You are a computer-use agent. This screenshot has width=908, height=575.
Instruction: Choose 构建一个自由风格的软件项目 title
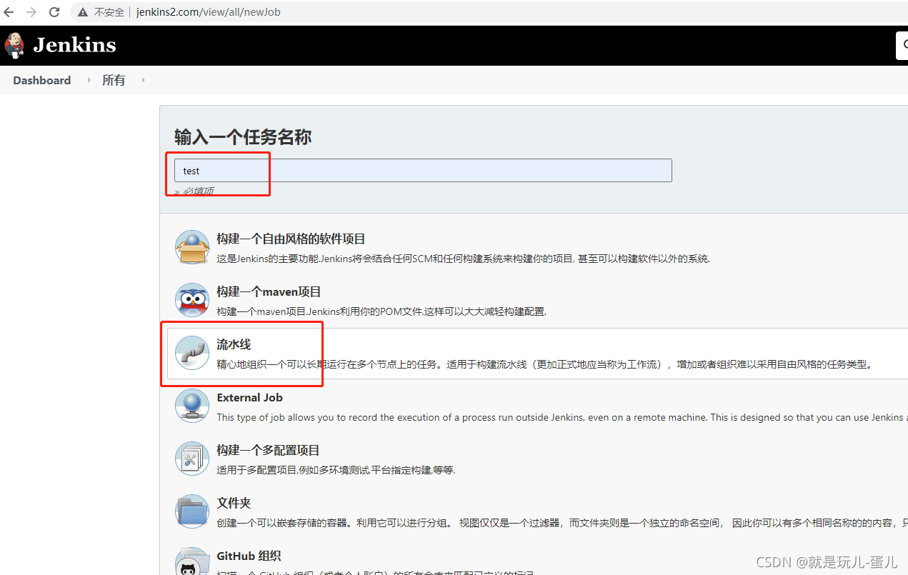tap(291, 239)
